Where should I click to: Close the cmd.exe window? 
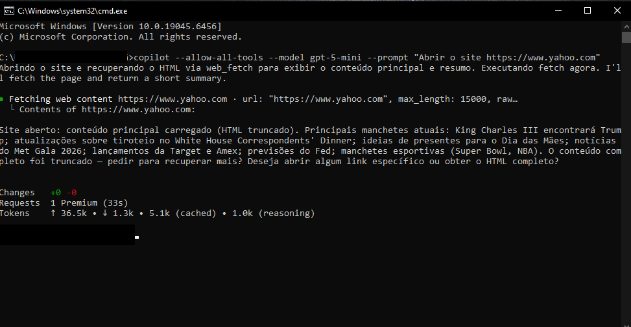[616, 10]
